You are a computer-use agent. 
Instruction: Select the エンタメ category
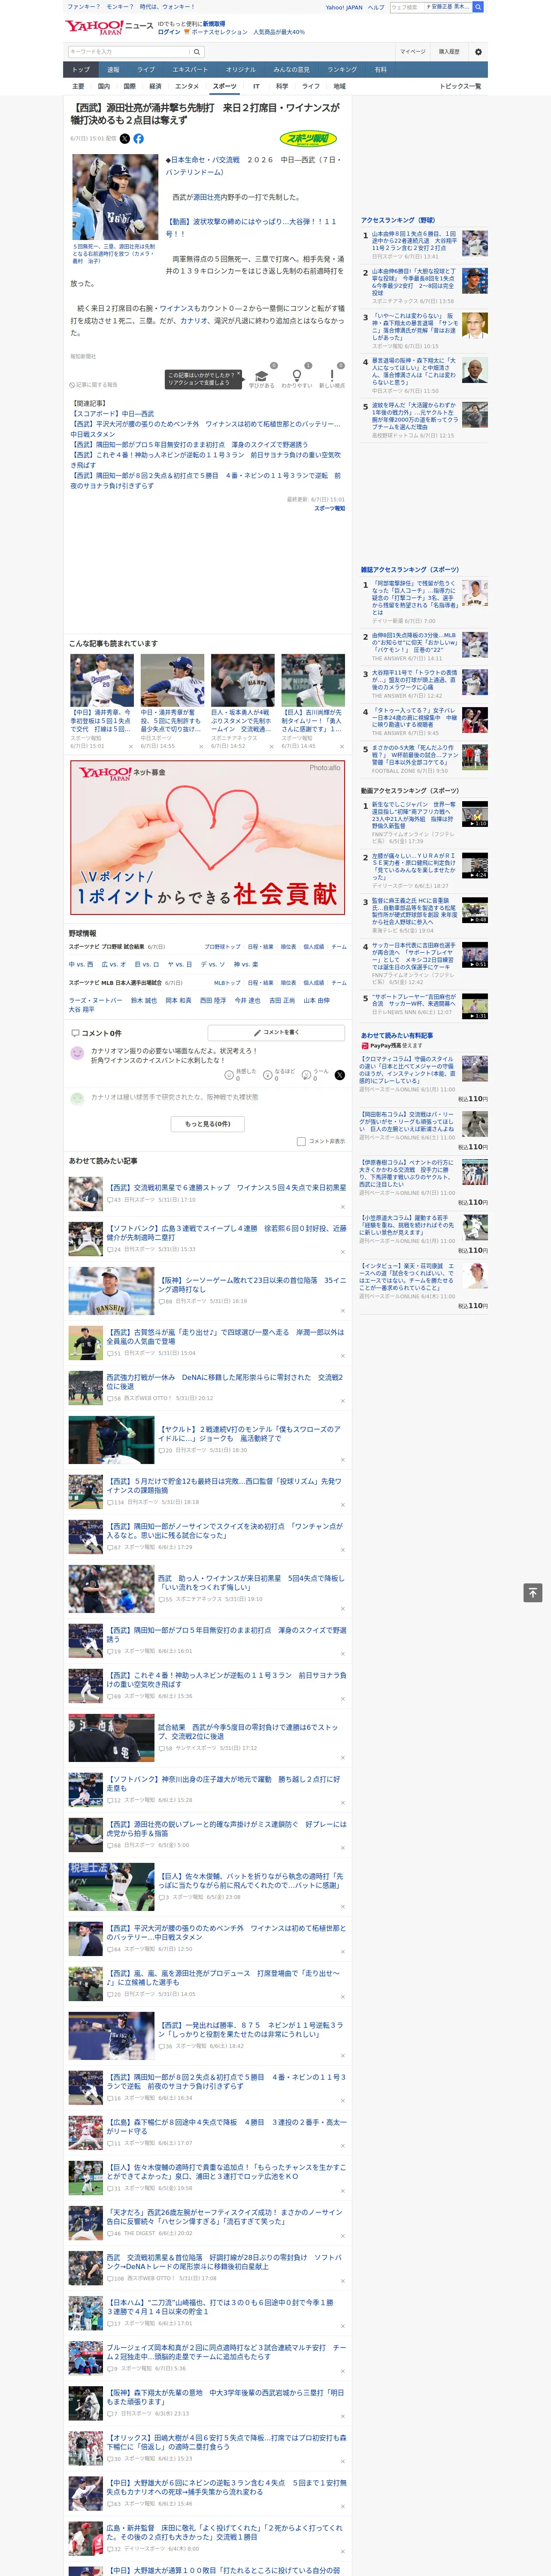tap(187, 86)
